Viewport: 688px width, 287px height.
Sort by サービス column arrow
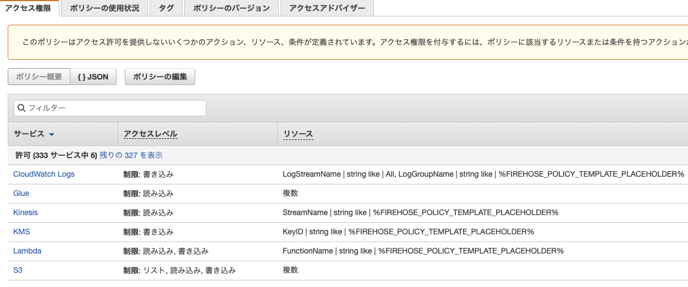click(52, 134)
